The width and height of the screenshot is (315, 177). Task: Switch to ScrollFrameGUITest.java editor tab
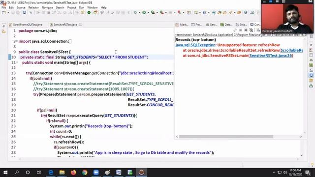[26, 25]
